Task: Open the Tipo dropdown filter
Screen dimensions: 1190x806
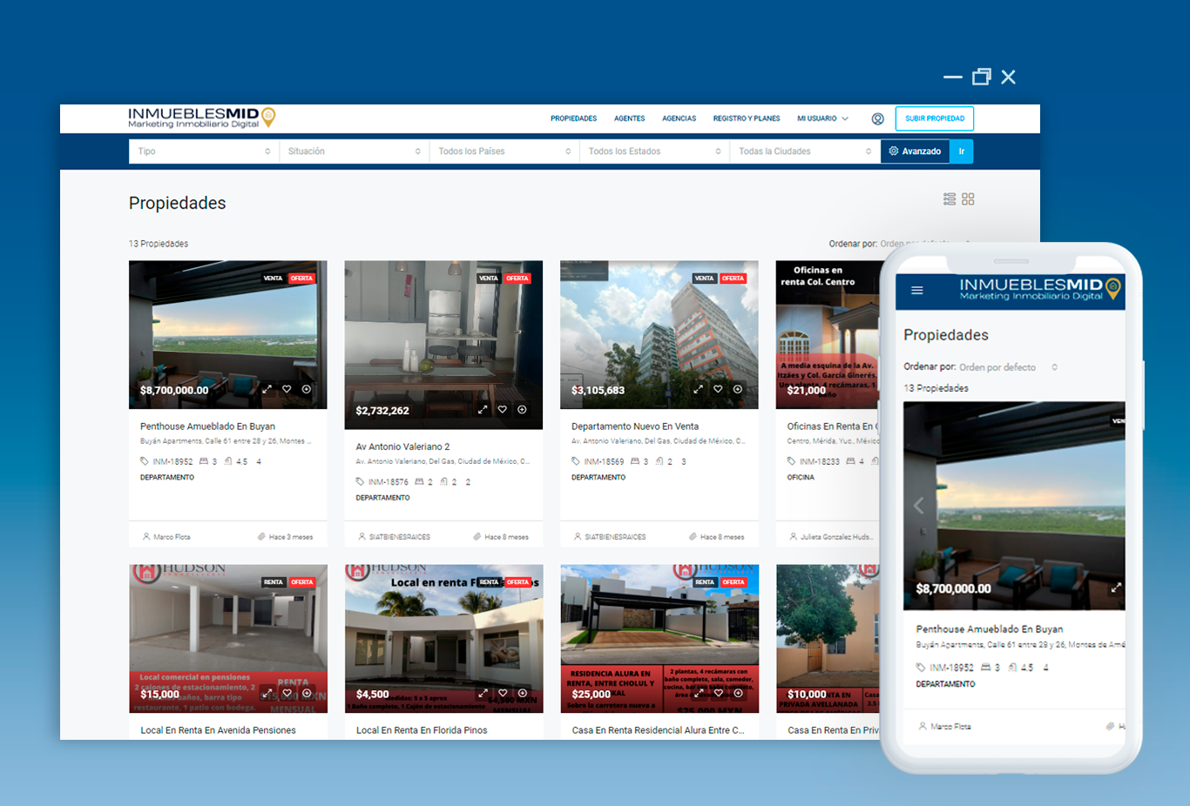Action: 204,151
